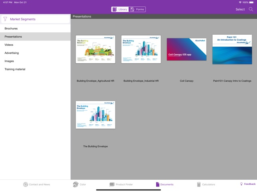The image size is (257, 192).
Task: Tap the Library book icon
Action: 115,9
